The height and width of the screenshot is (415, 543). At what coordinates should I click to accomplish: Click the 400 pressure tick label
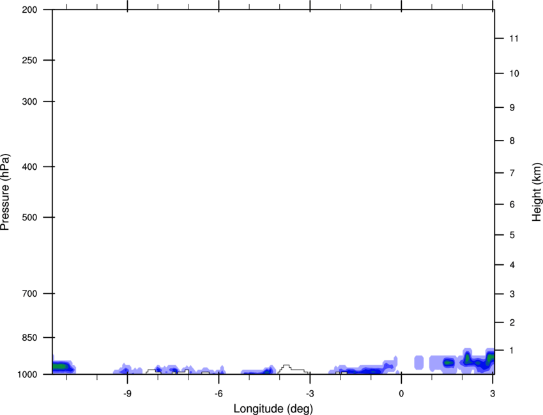[x=29, y=167]
